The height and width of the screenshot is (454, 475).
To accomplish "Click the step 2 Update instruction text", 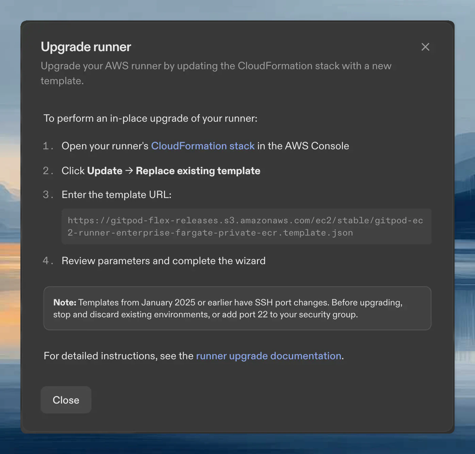I will pos(161,170).
